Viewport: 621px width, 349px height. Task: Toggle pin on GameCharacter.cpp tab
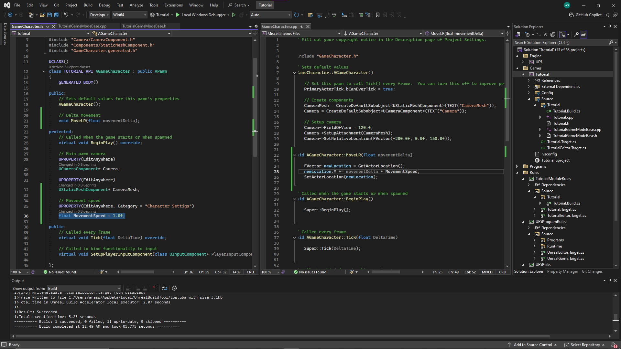click(302, 26)
